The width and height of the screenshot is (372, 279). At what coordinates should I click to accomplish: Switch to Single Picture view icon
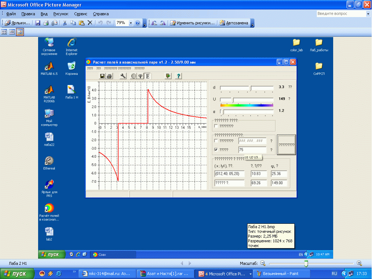[20, 32]
